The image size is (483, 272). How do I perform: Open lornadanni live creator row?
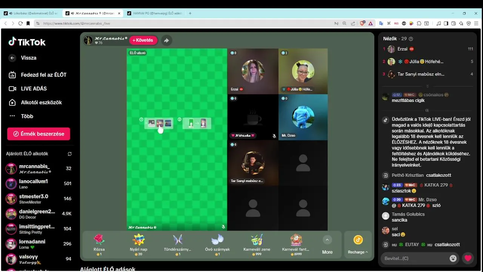pos(38,244)
